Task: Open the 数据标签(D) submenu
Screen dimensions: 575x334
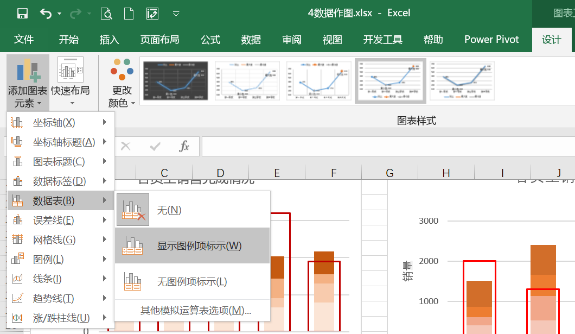Action: [x=61, y=181]
